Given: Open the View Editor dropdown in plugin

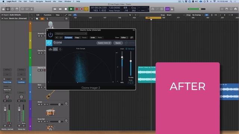Looking at the screenshot, I should (124, 38).
